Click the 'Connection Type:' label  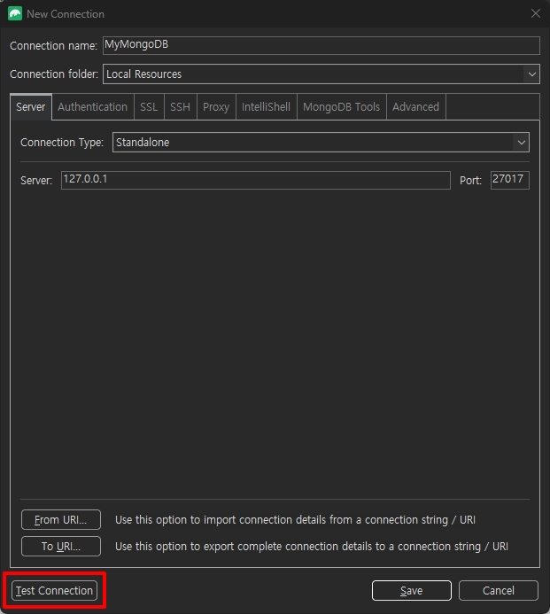tap(62, 142)
